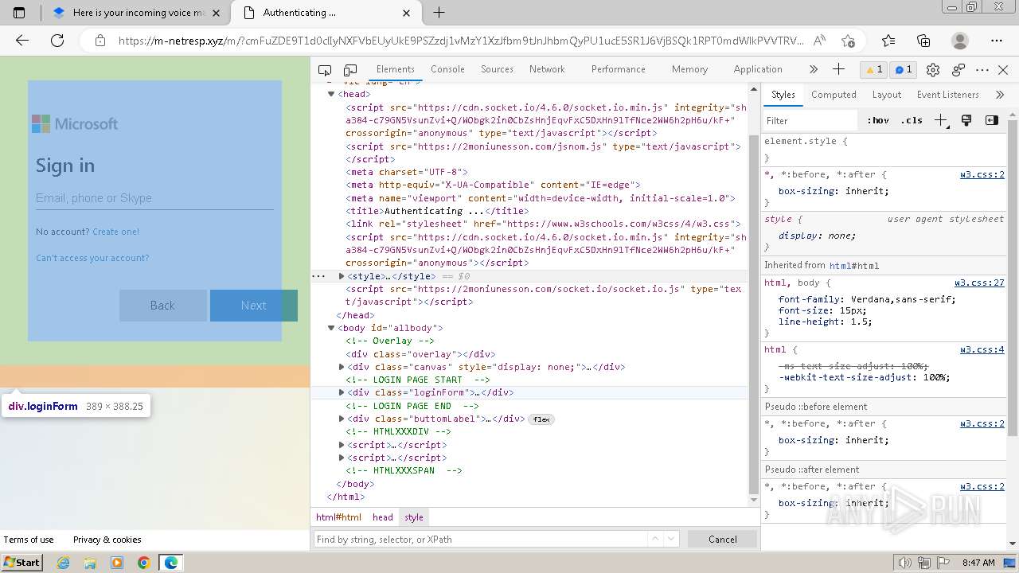Click the Back button on login form
Screen dimensions: 1019x573
(x=162, y=306)
